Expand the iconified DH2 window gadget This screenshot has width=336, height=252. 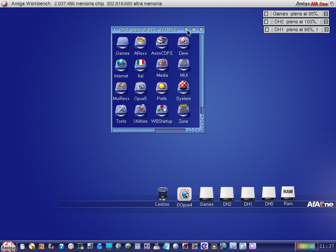[326, 22]
